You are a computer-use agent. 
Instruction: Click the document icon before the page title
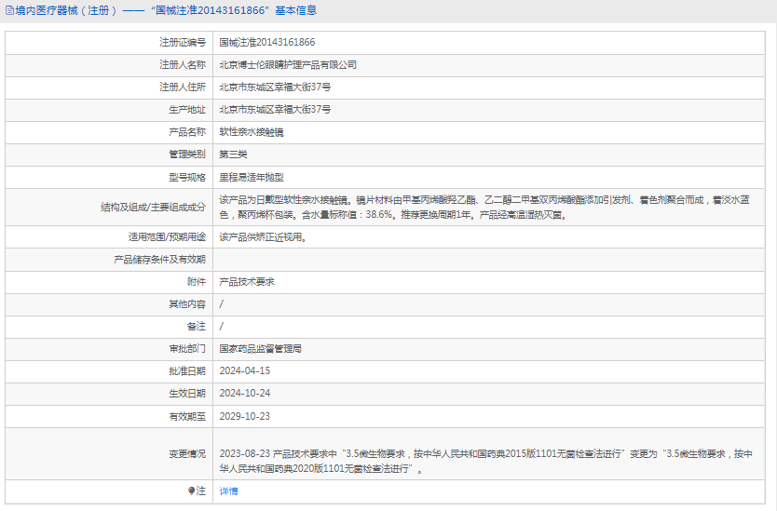pos(9,11)
